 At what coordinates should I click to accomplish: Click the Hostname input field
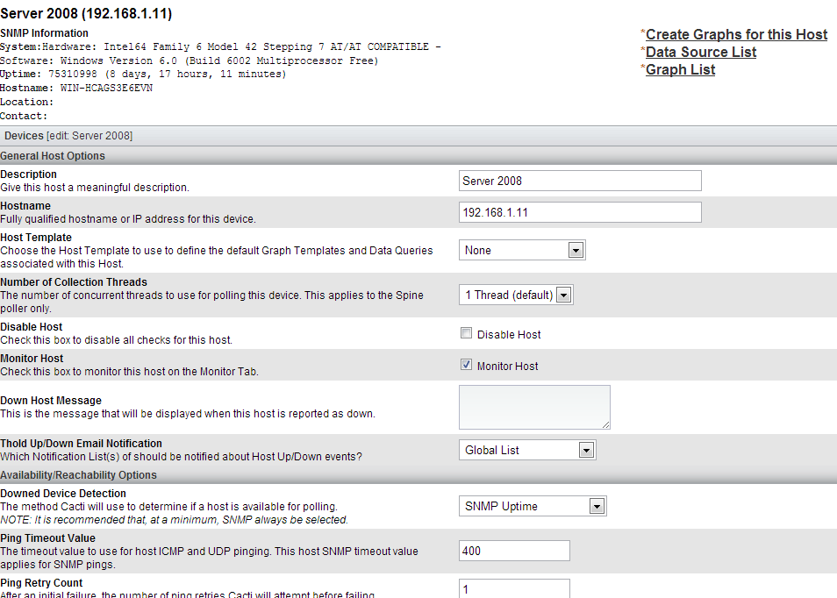click(580, 212)
